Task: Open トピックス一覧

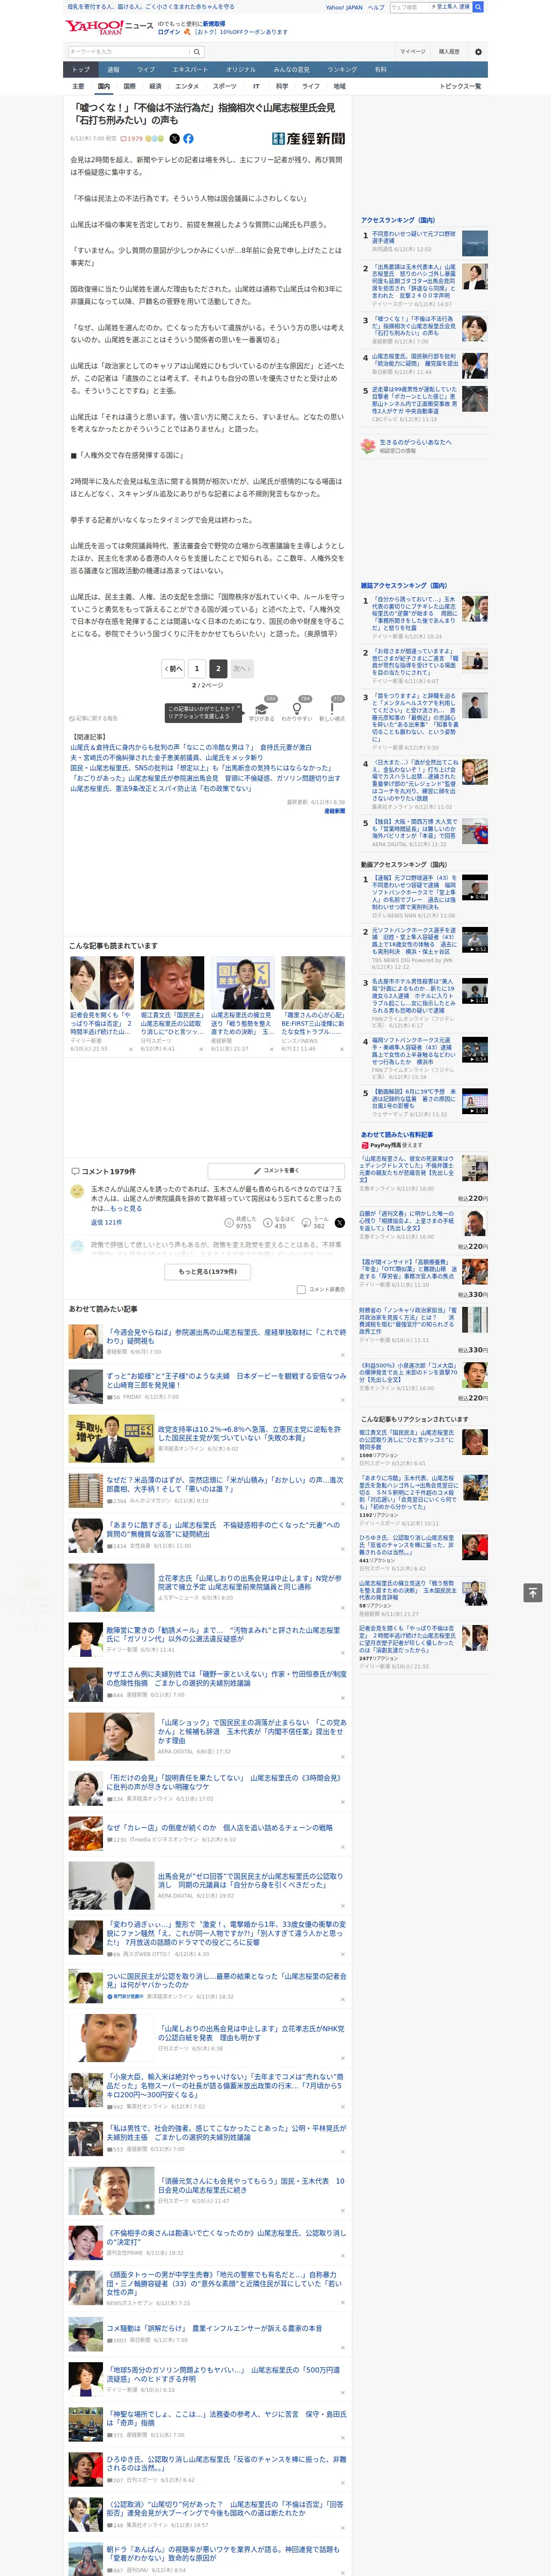Action: tap(460, 86)
